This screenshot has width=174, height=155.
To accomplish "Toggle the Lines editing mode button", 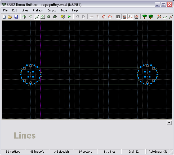I will [37, 17].
